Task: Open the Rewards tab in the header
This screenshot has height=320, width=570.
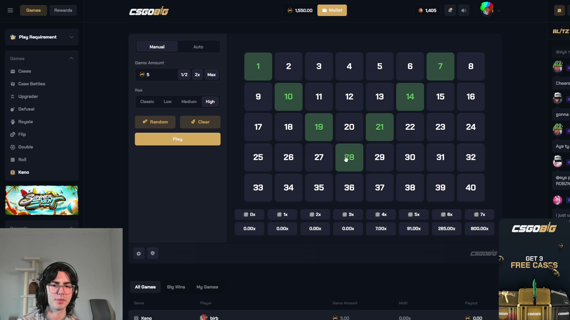Action: [63, 10]
